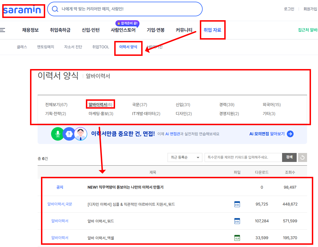Click 다운로드 column header
Viewport: 318px width, 247px height.
coord(262,172)
